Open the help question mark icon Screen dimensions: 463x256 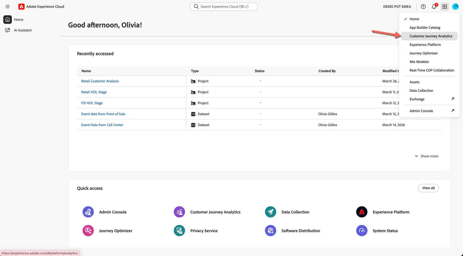click(423, 7)
